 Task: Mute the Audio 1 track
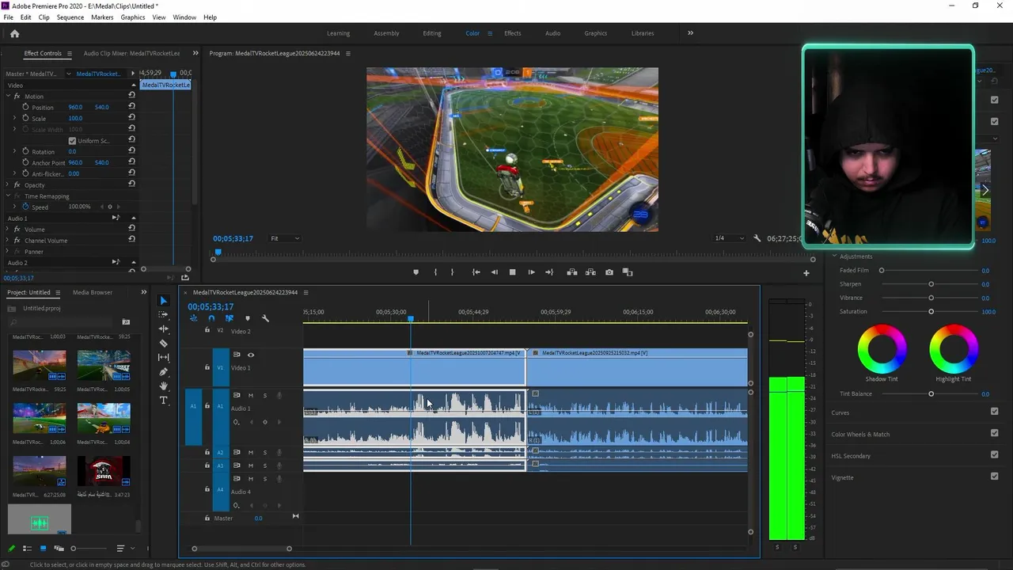point(251,396)
